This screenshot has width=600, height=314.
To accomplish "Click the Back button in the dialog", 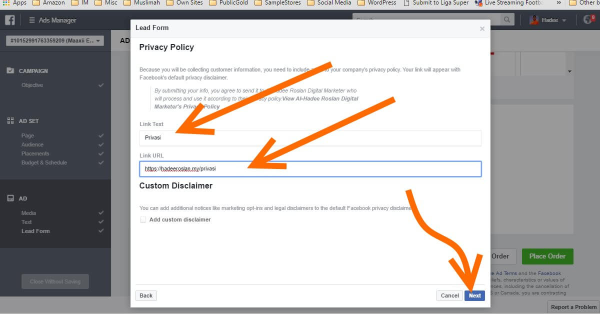I will [146, 295].
